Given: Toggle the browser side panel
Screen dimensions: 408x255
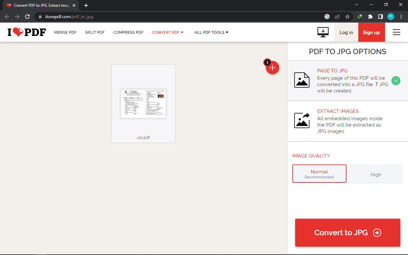Looking at the screenshot, I should (x=380, y=17).
